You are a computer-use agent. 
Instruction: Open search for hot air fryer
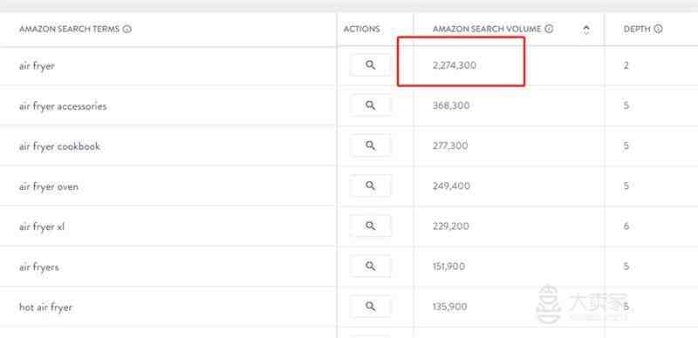[370, 307]
